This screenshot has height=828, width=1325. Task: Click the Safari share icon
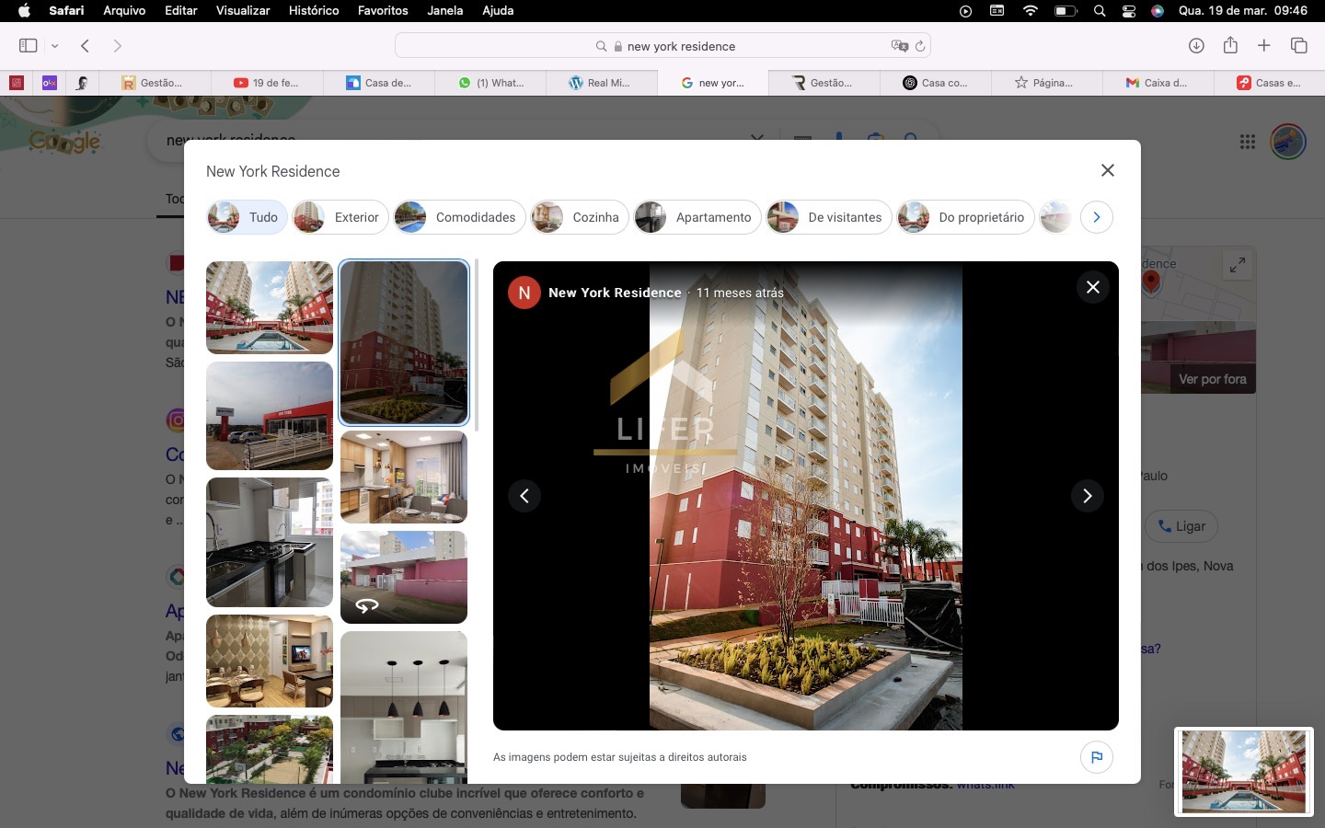pos(1230,46)
